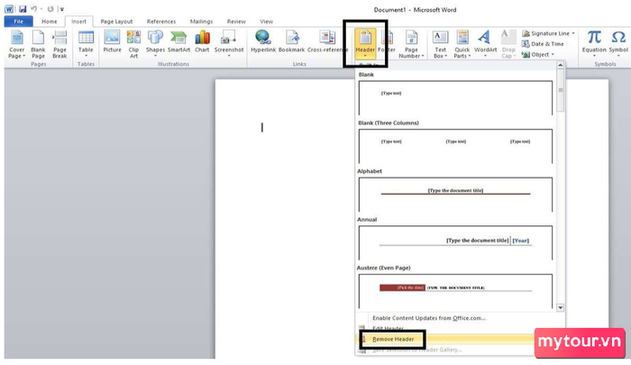Insert a SmartArt graphic

pos(178,41)
